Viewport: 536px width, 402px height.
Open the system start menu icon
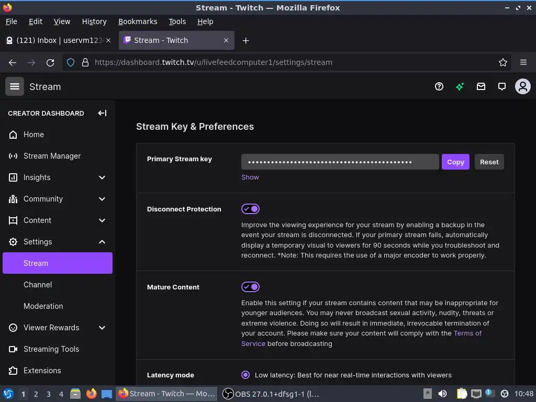pos(8,394)
